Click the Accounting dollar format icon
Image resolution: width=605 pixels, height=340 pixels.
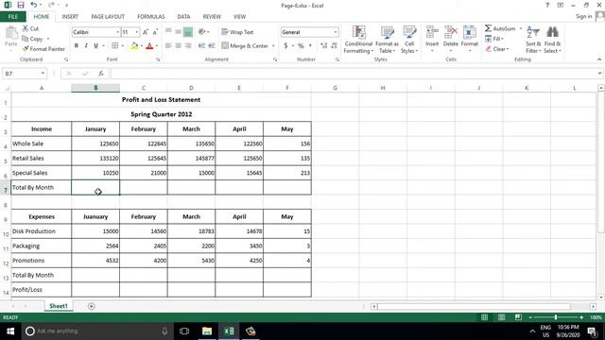[x=285, y=46]
